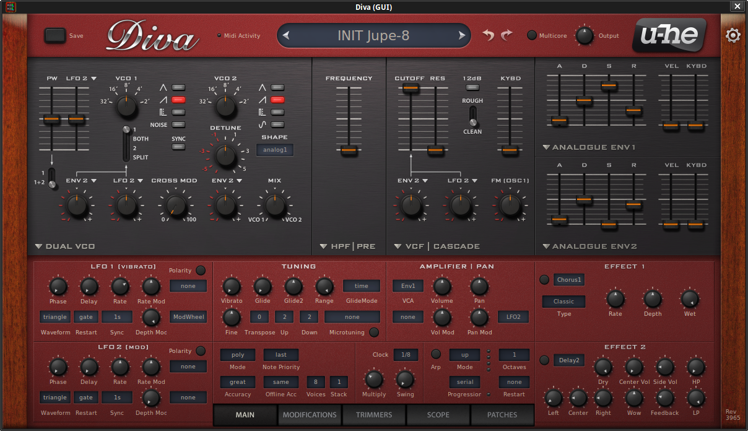The width and height of the screenshot is (748, 431).
Task: Enable Effect 1 power toggle
Action: coord(544,280)
